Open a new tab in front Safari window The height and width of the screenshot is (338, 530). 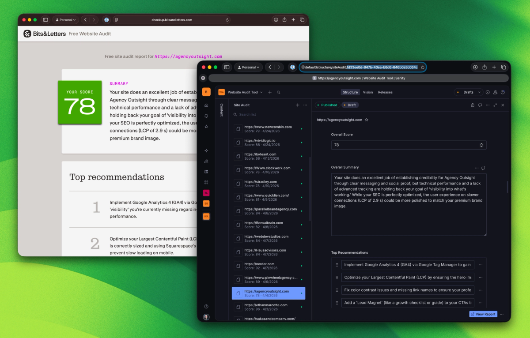click(x=494, y=67)
